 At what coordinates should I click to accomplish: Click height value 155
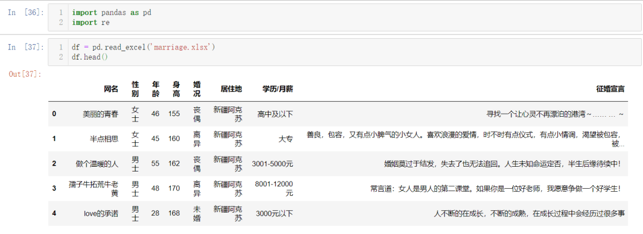point(174,114)
